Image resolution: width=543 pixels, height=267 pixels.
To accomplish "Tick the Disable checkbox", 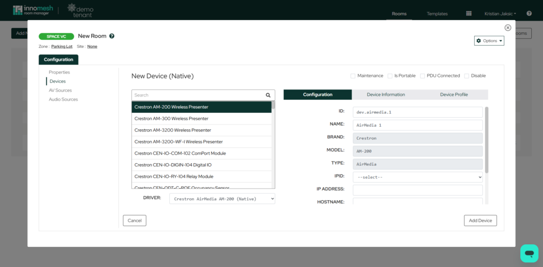I will [x=467, y=76].
